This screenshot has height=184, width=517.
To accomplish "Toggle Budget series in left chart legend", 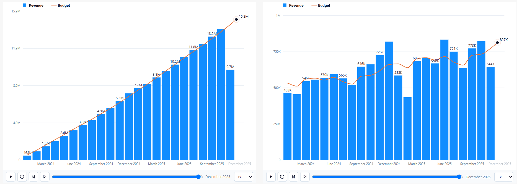I will click(x=61, y=5).
